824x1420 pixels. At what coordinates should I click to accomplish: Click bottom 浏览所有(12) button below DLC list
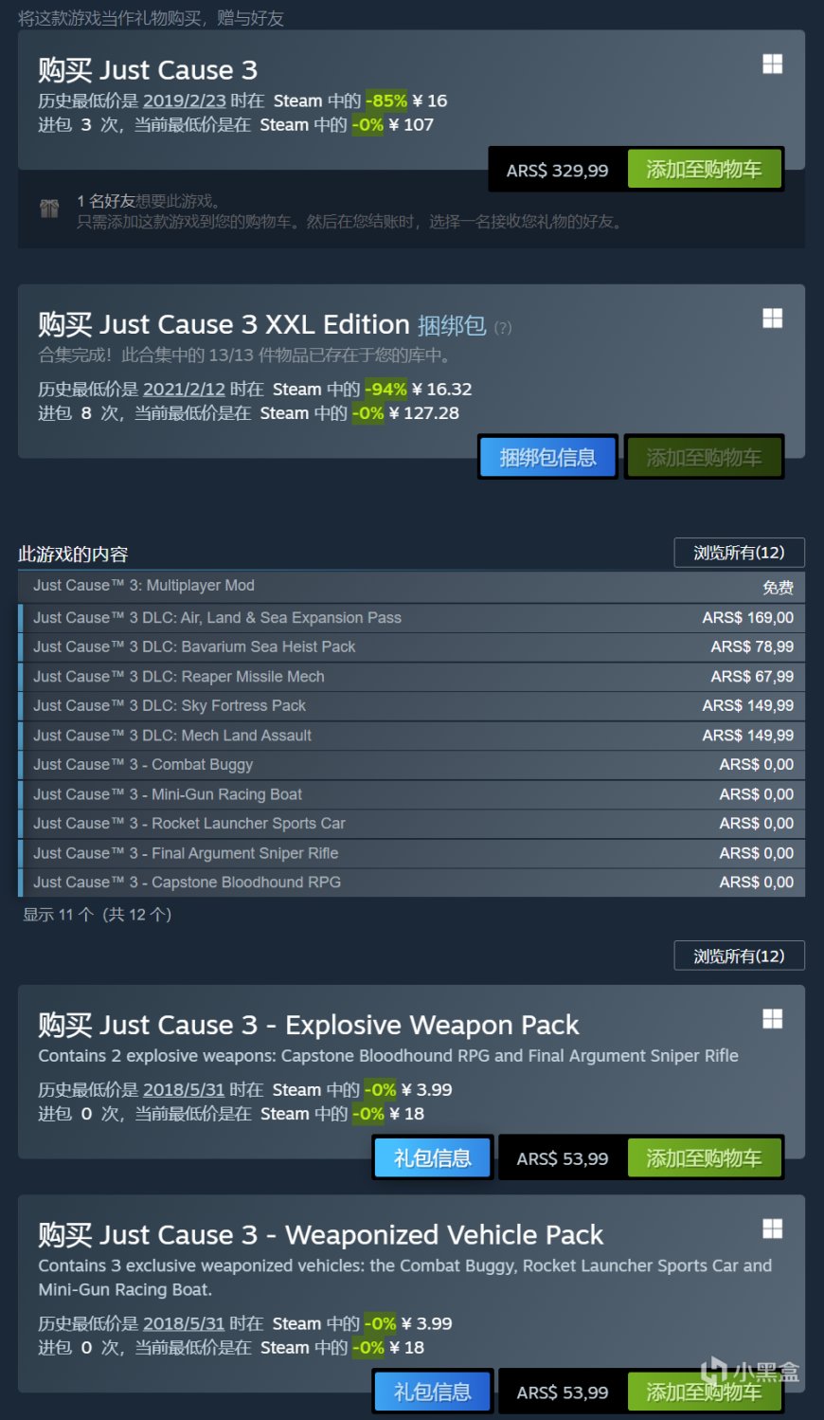point(739,956)
